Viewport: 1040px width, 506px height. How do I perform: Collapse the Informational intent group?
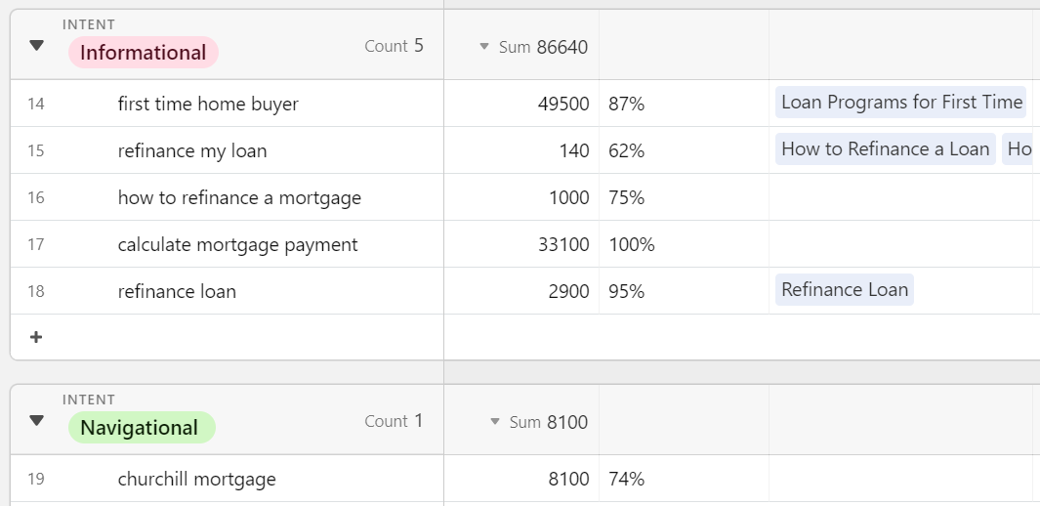[37, 45]
